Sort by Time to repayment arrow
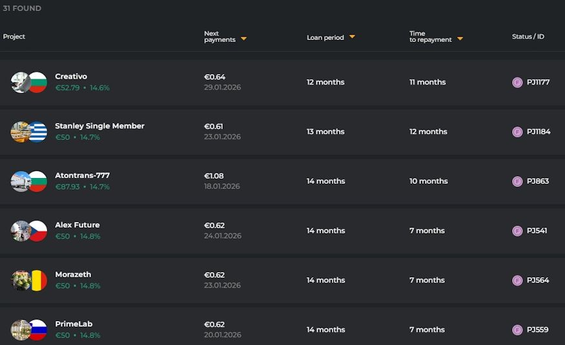 click(460, 39)
